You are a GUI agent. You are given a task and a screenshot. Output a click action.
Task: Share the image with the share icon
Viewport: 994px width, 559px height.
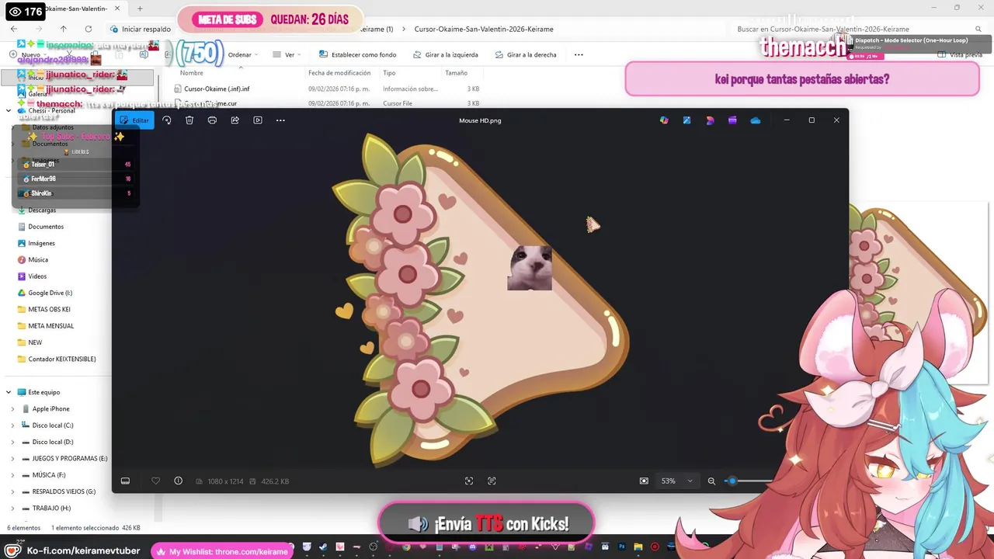pos(235,120)
